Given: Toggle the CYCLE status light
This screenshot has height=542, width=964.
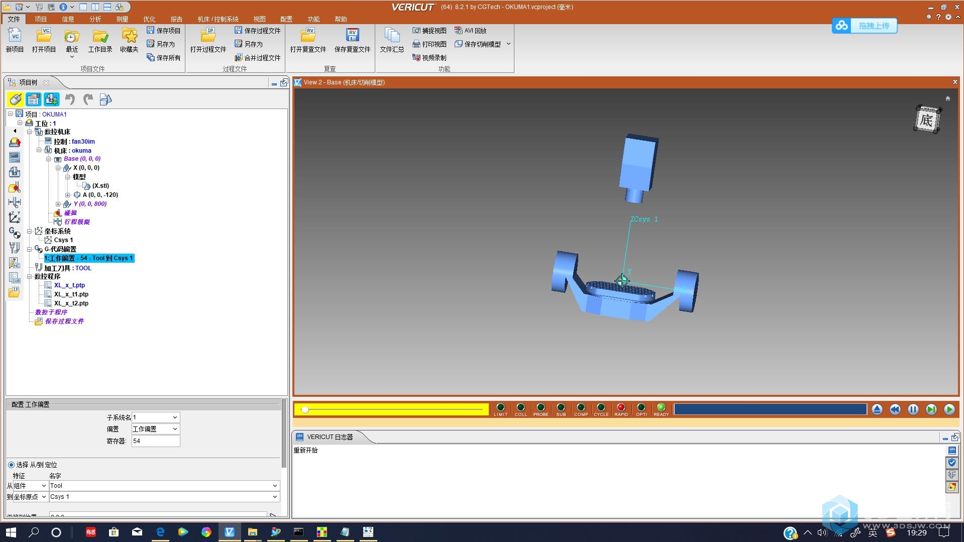Looking at the screenshot, I should point(601,407).
